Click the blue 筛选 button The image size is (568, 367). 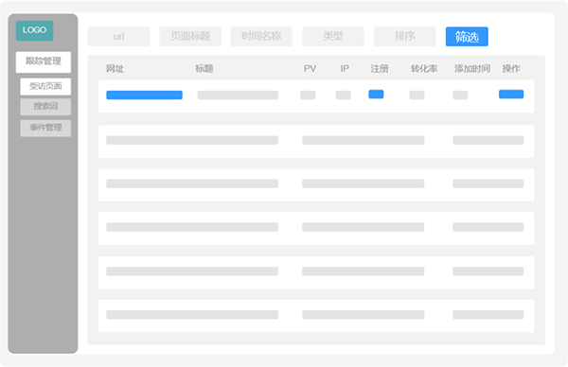[467, 37]
